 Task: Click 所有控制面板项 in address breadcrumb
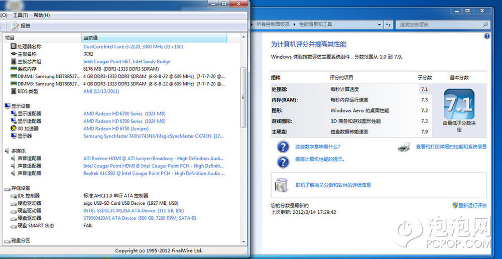point(273,24)
